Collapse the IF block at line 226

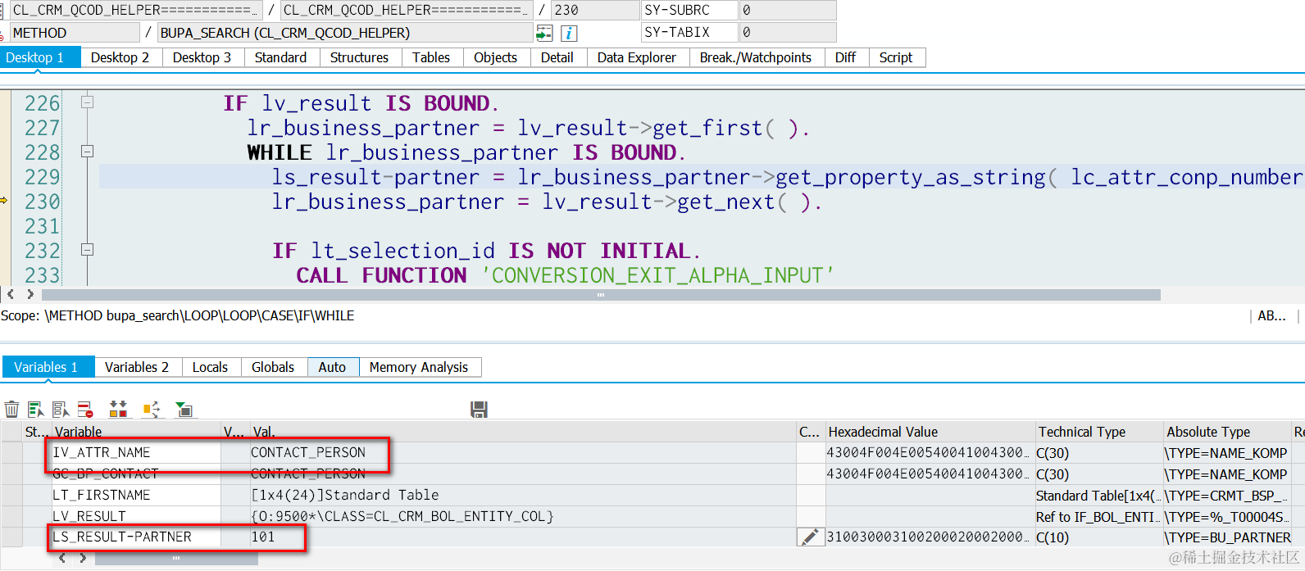[x=87, y=102]
